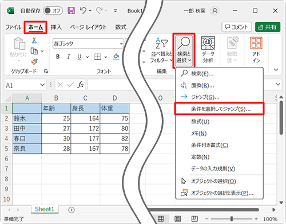Click the 検索と選択 magnifier button

[x=184, y=50]
